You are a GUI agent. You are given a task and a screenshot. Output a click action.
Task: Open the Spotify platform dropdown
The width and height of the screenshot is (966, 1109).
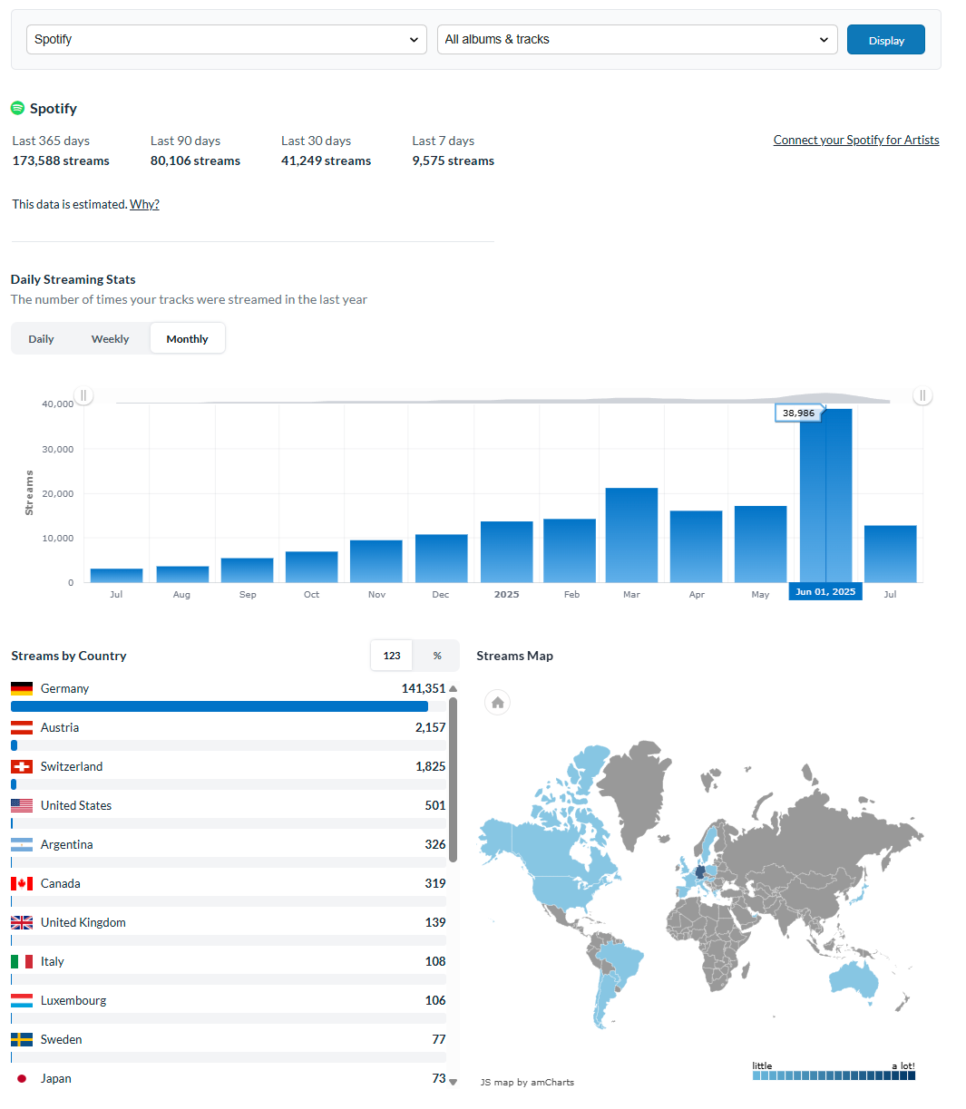[227, 39]
